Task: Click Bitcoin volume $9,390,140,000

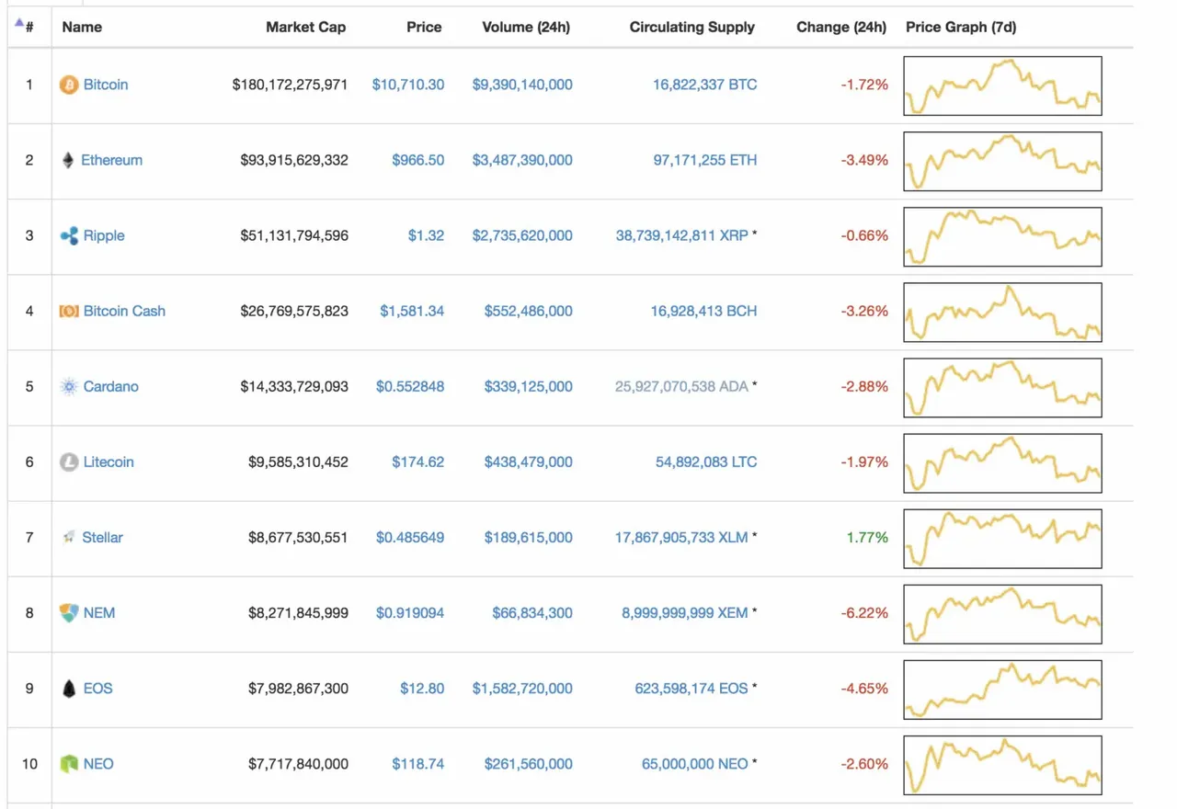Action: point(522,85)
